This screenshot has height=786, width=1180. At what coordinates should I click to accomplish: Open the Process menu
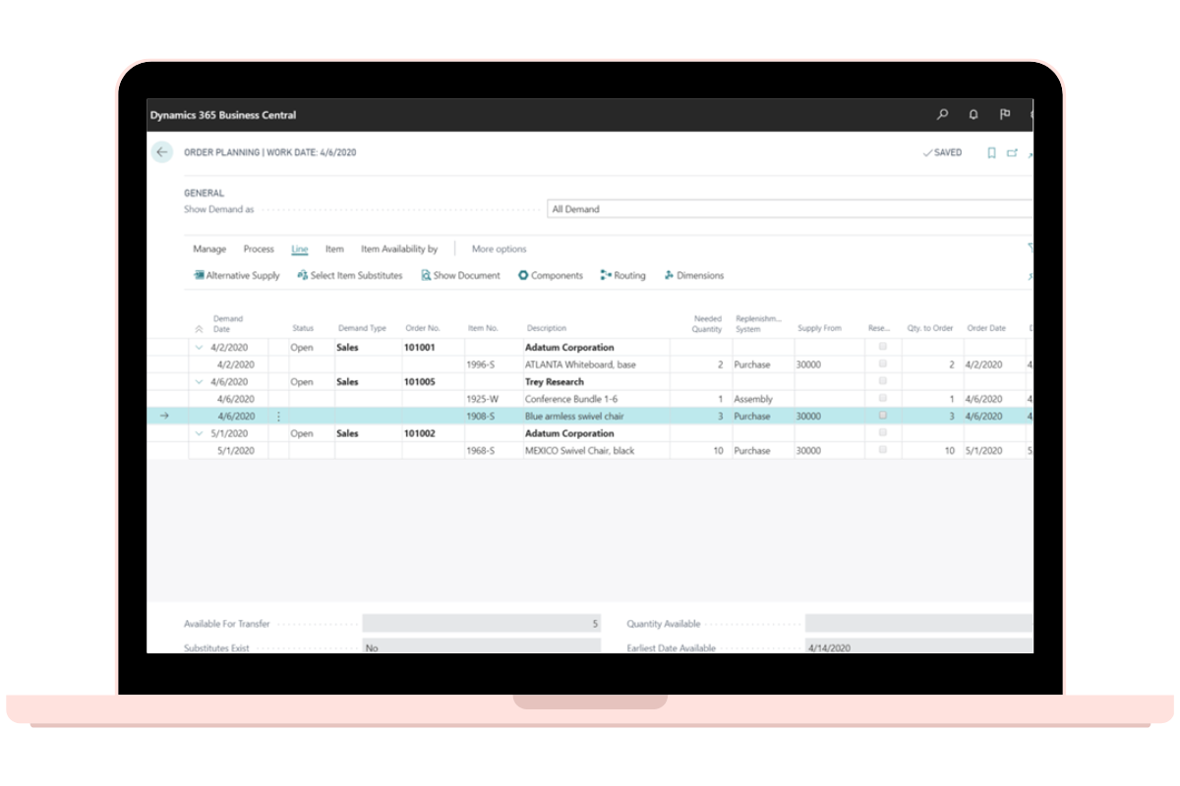(x=259, y=250)
